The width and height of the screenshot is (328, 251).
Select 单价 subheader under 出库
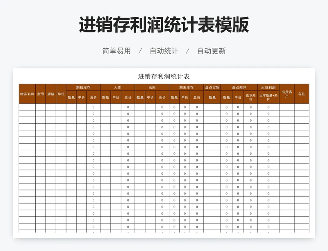pos(150,97)
